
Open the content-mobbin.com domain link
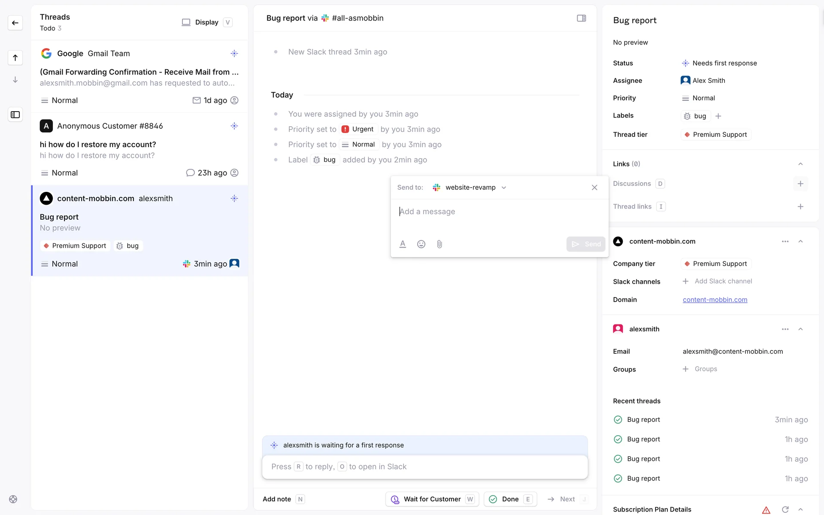[715, 300]
